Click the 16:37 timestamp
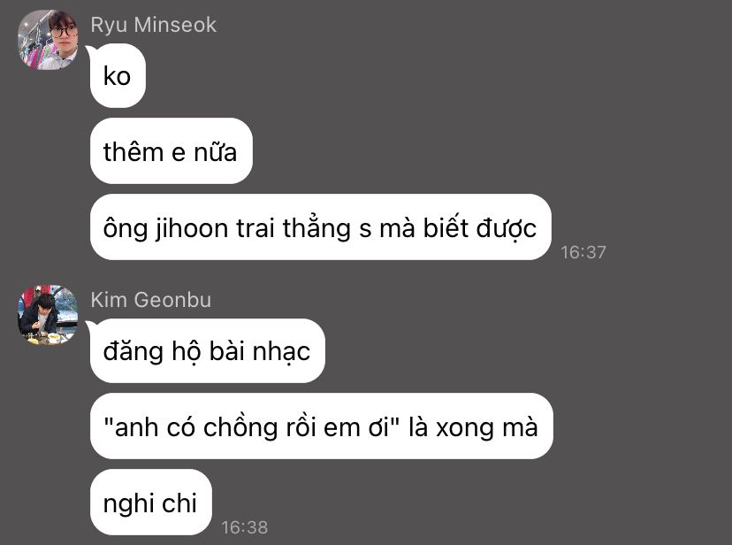The image size is (732, 545). pyautogui.click(x=583, y=252)
